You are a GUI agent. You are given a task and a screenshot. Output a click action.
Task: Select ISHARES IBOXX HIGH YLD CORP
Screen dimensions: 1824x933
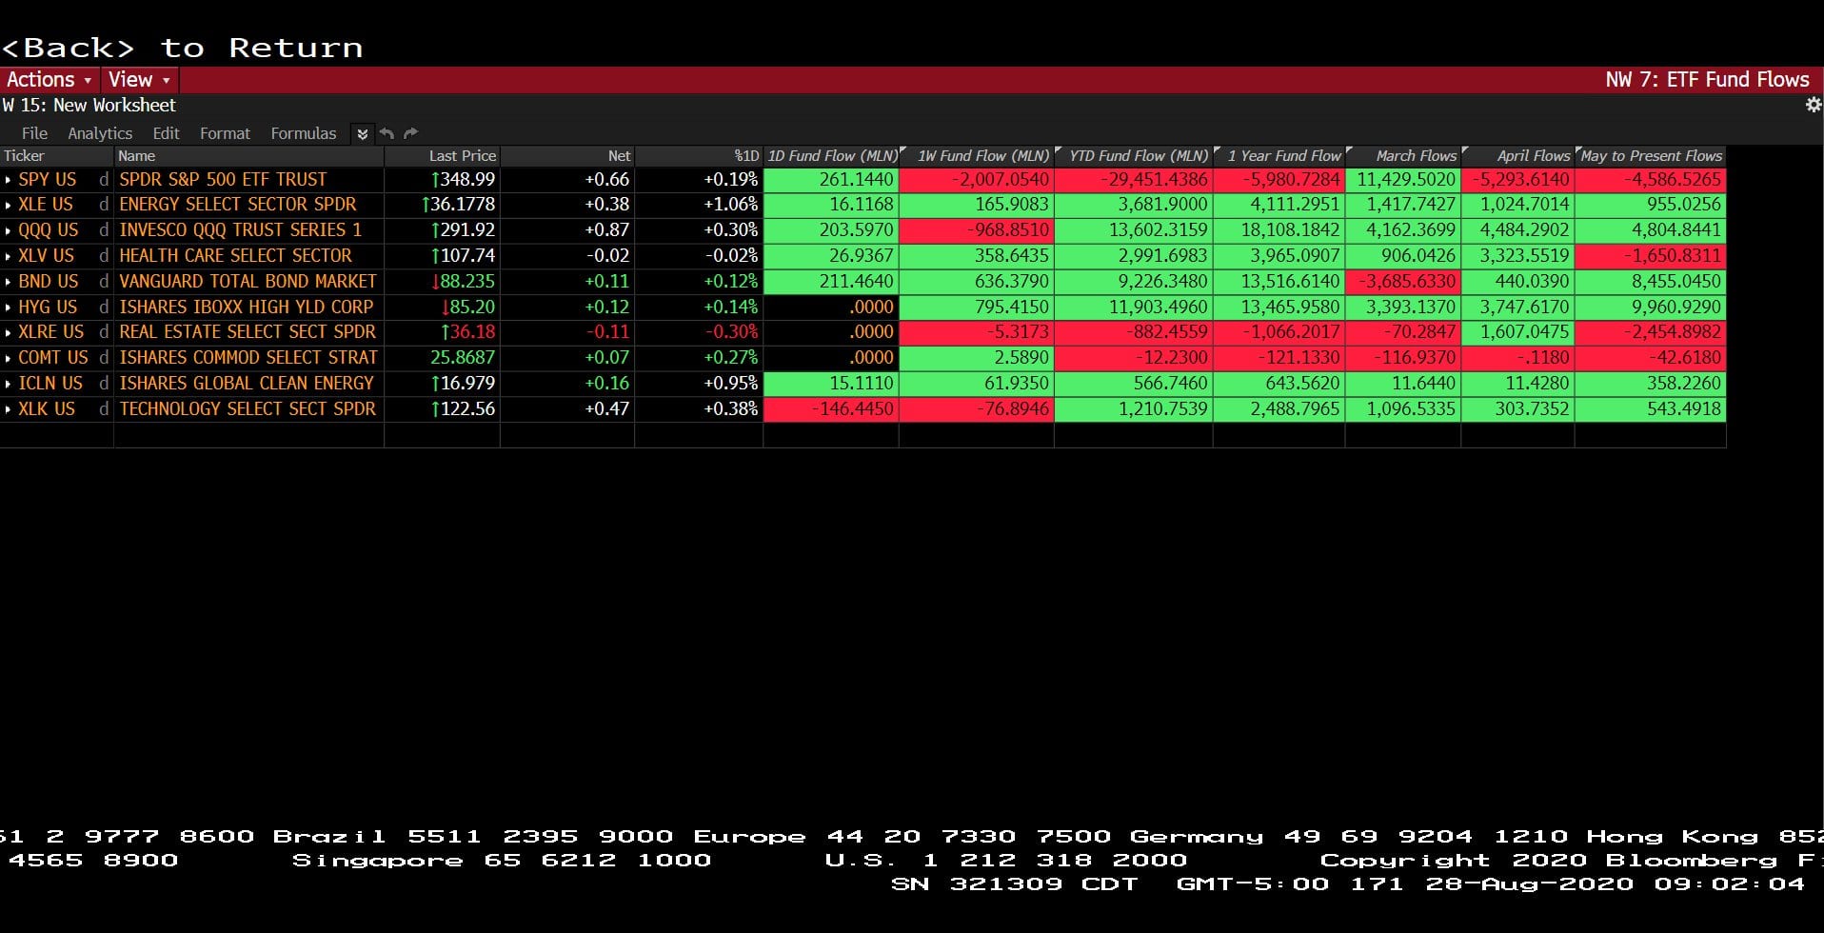tap(247, 308)
